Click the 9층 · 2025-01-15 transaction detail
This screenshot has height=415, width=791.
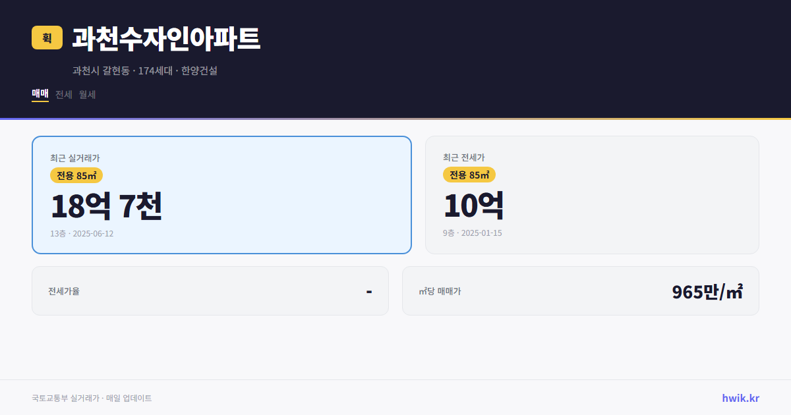tap(471, 233)
